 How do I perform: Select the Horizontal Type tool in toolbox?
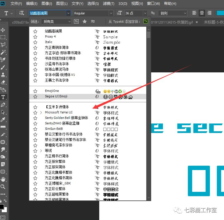click(x=3, y=97)
